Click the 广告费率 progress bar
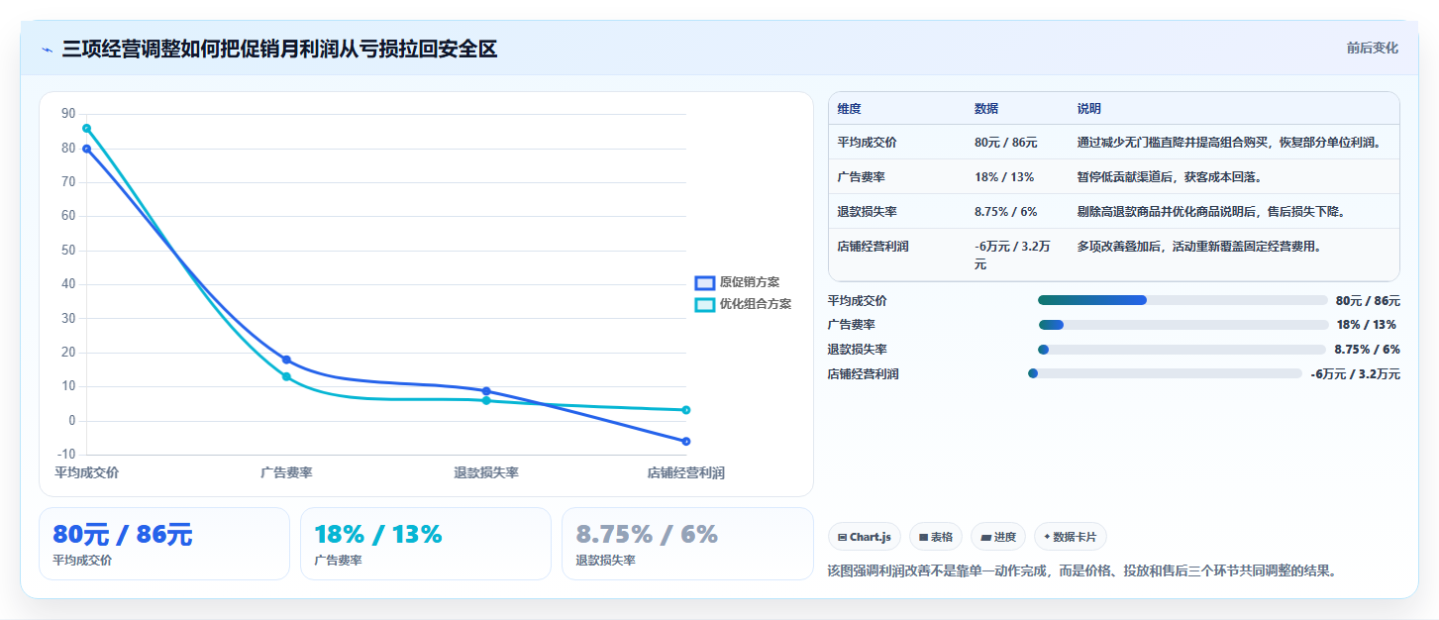 [1183, 325]
